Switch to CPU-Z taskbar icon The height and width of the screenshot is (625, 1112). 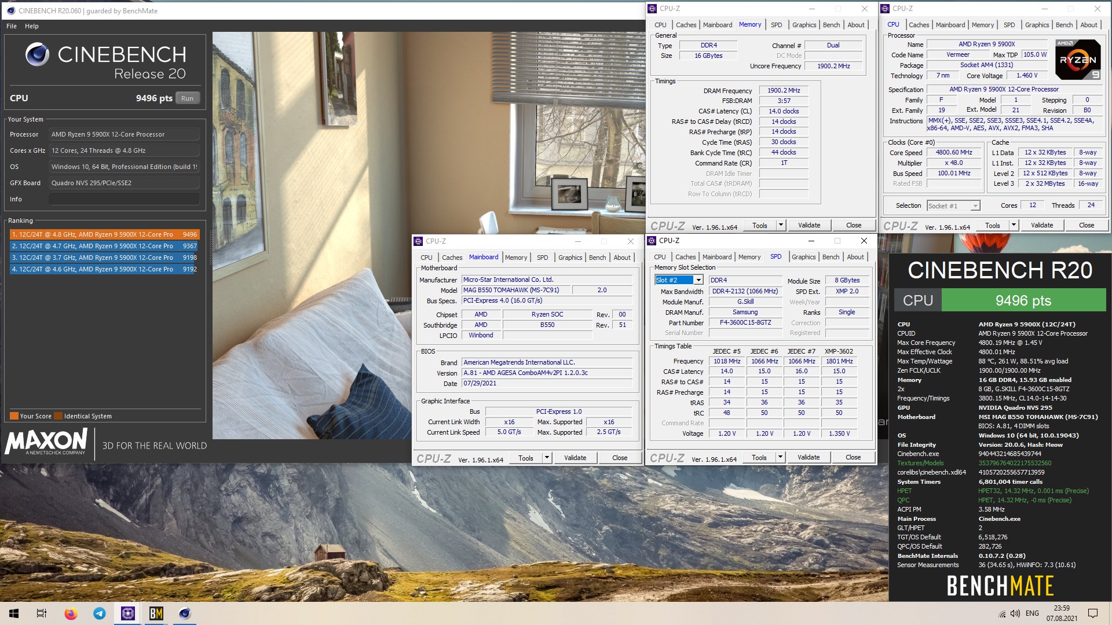tap(128, 613)
